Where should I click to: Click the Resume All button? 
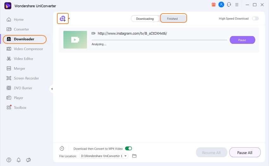pyautogui.click(x=211, y=152)
